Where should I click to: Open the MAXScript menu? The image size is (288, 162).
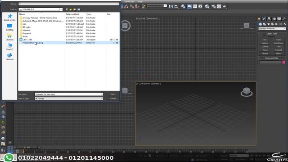[x=129, y=1]
